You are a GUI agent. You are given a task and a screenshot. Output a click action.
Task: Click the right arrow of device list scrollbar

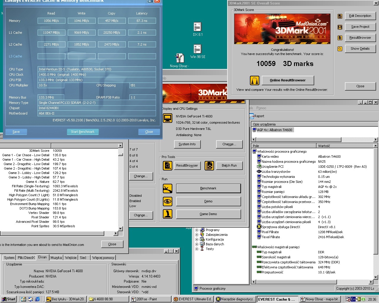376,139
